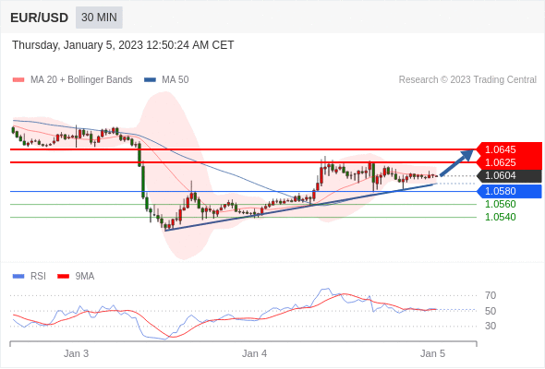Click the 1.0645 resistance price tag
The image size is (545, 369).
(x=509, y=149)
